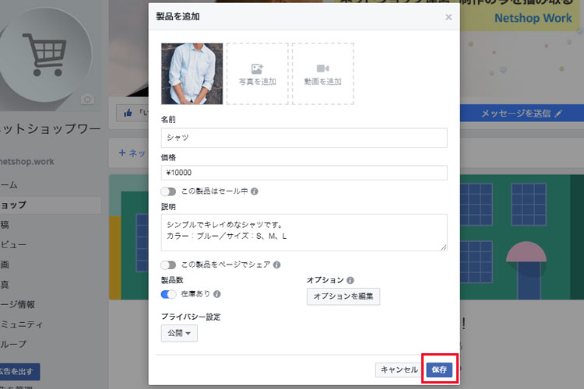584x389 pixels.
Task: Click the オプションを編集 button
Action: (x=343, y=296)
